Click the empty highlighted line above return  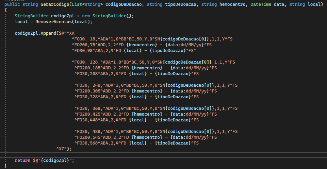pyautogui.click(x=163, y=155)
